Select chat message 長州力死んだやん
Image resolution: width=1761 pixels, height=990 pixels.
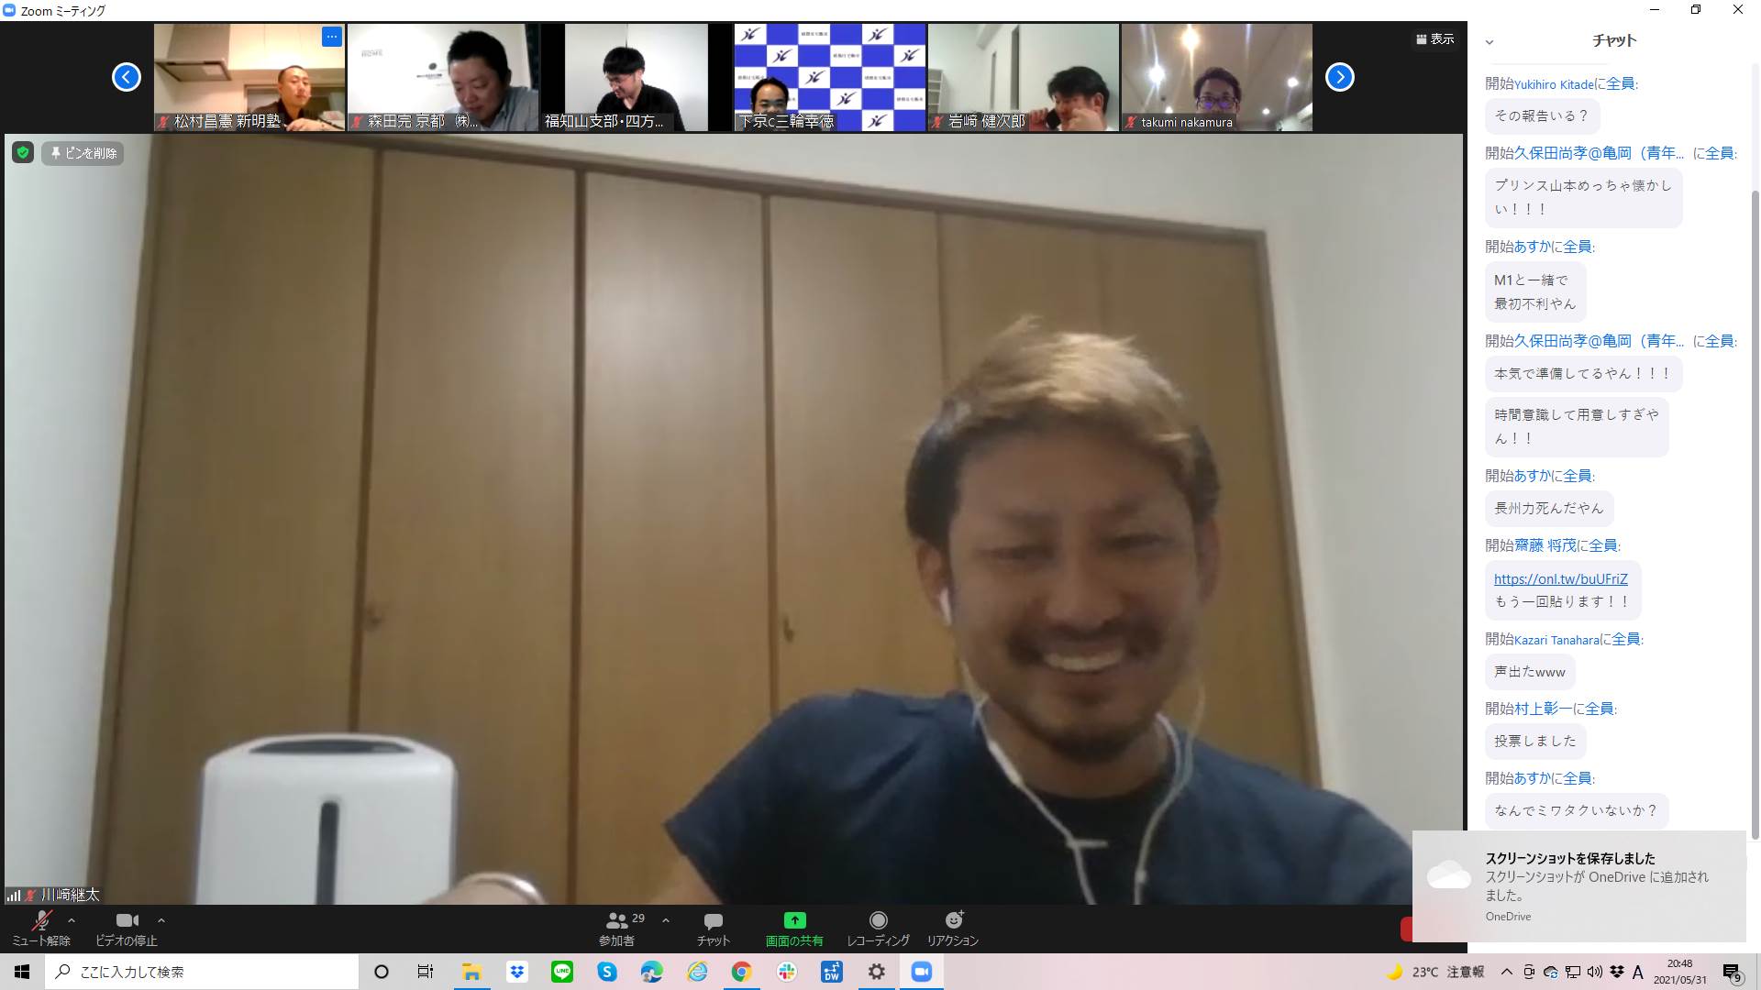pos(1549,508)
